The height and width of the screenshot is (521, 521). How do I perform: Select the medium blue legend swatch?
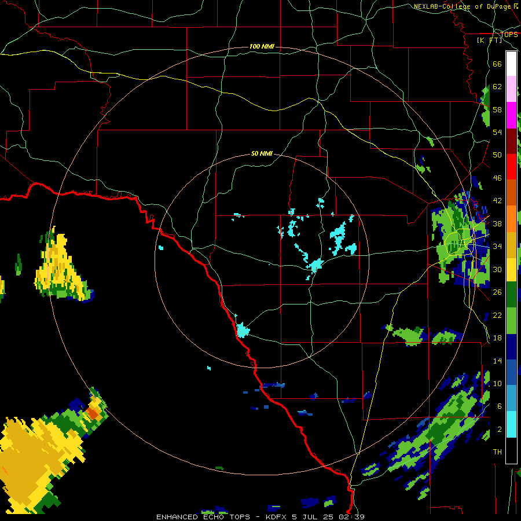coord(511,372)
